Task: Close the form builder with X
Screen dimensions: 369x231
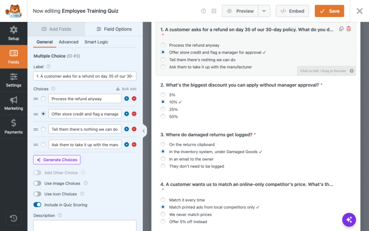Action: pos(360,11)
